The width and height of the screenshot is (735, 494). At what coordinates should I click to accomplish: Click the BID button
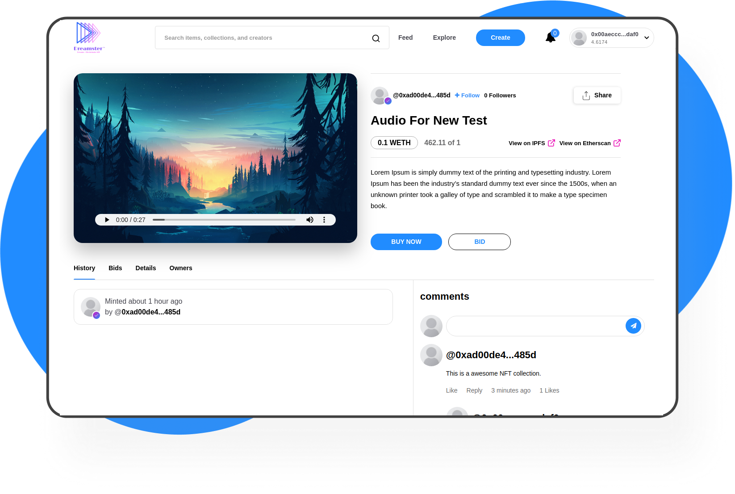480,242
